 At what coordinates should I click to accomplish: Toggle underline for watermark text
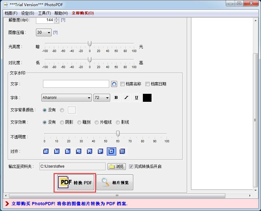(x=136, y=98)
